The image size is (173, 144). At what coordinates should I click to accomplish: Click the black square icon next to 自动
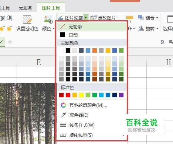click(x=62, y=35)
